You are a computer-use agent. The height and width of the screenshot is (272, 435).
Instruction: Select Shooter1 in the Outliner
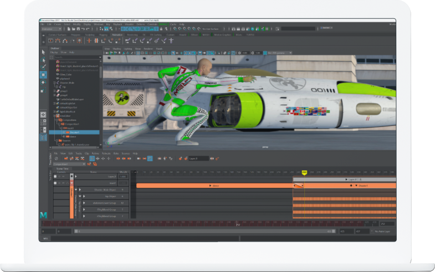[x=75, y=132]
